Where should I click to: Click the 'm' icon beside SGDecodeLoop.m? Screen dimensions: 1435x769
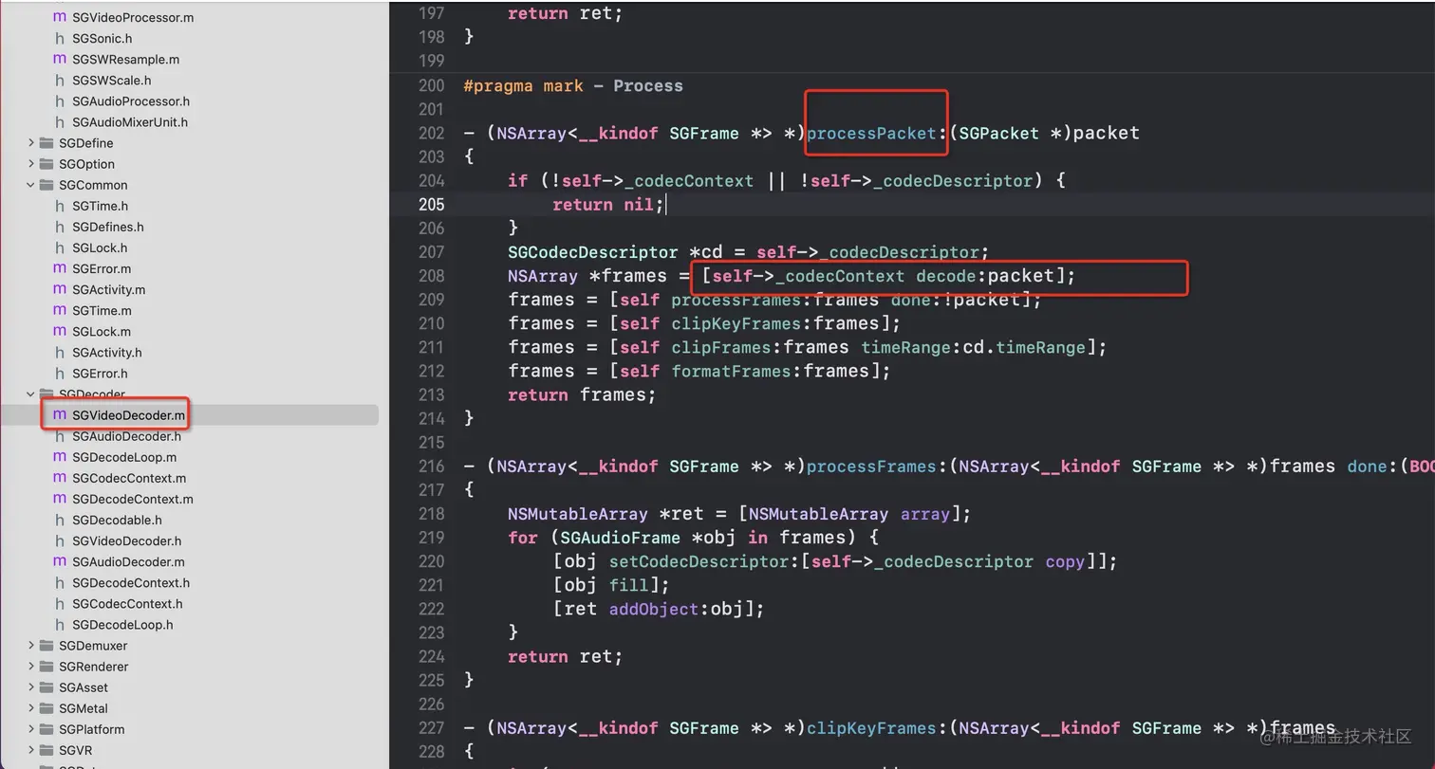coord(60,456)
